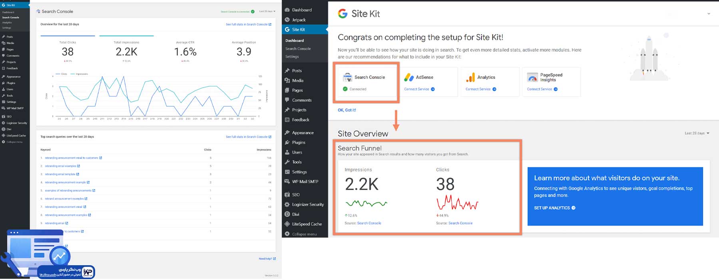Open keyword 'rebranding announcement email to customers'
719x280 pixels.
coord(71,158)
